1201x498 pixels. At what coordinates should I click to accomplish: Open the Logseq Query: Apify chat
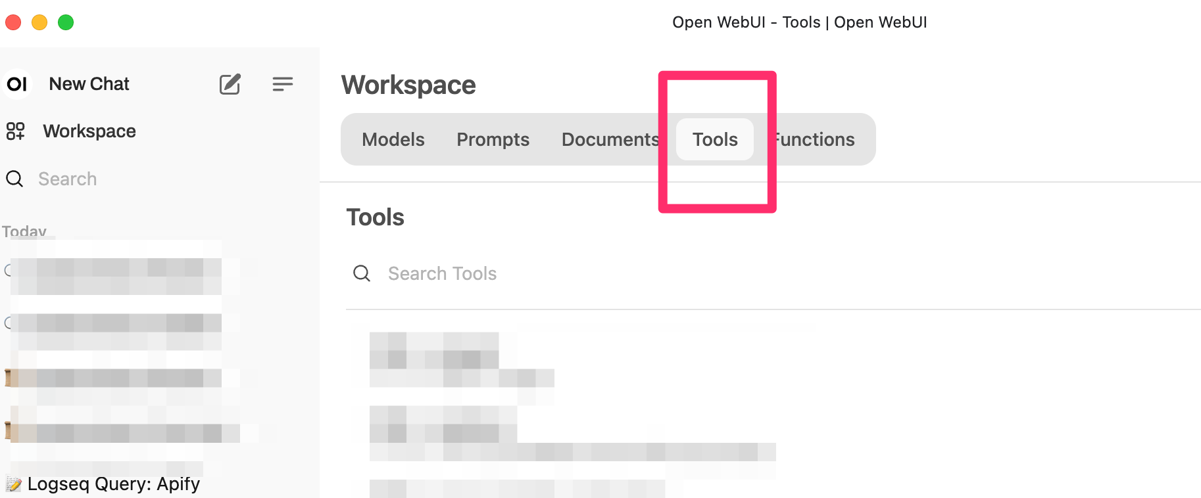(x=114, y=484)
